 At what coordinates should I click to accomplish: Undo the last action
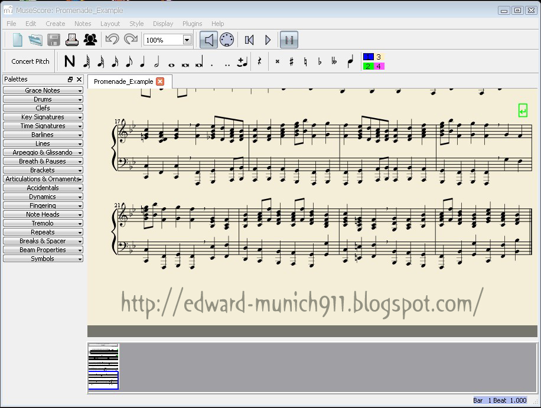pos(112,40)
